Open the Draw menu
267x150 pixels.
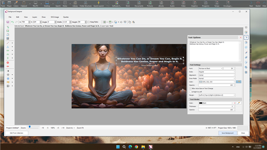coord(43,17)
